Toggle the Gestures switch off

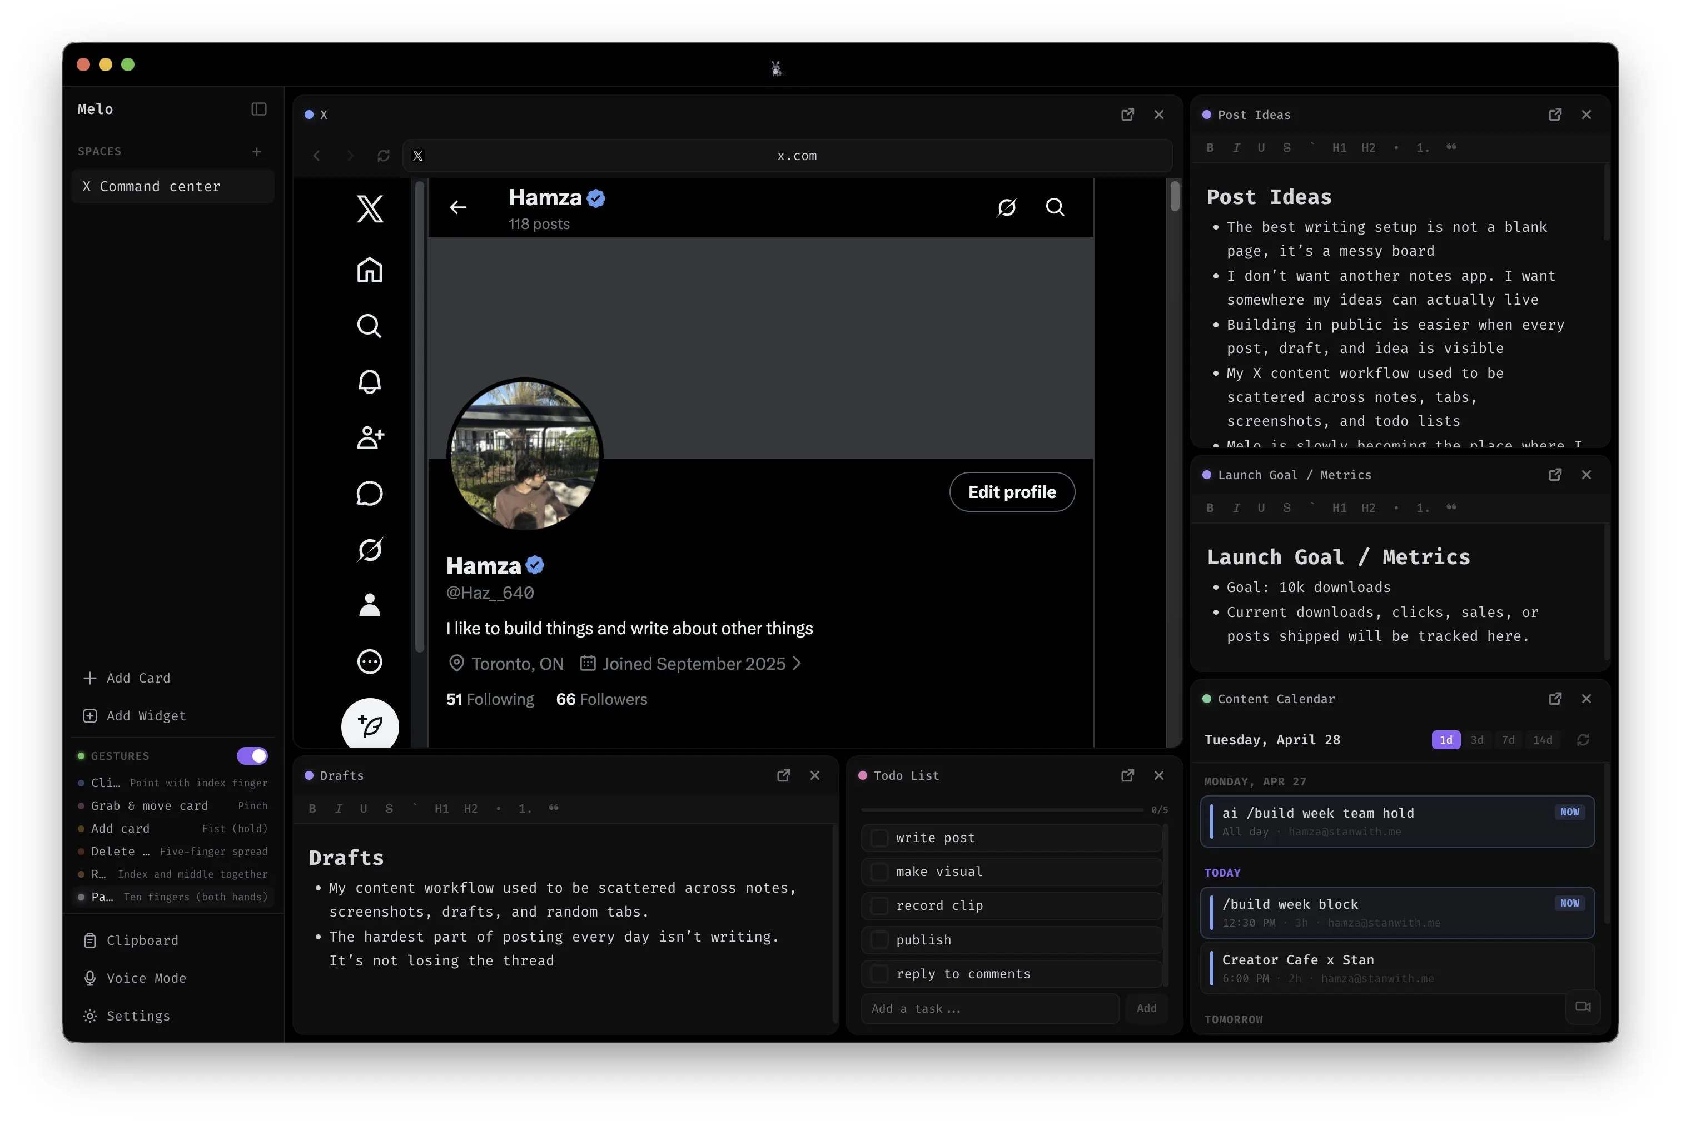coord(252,756)
